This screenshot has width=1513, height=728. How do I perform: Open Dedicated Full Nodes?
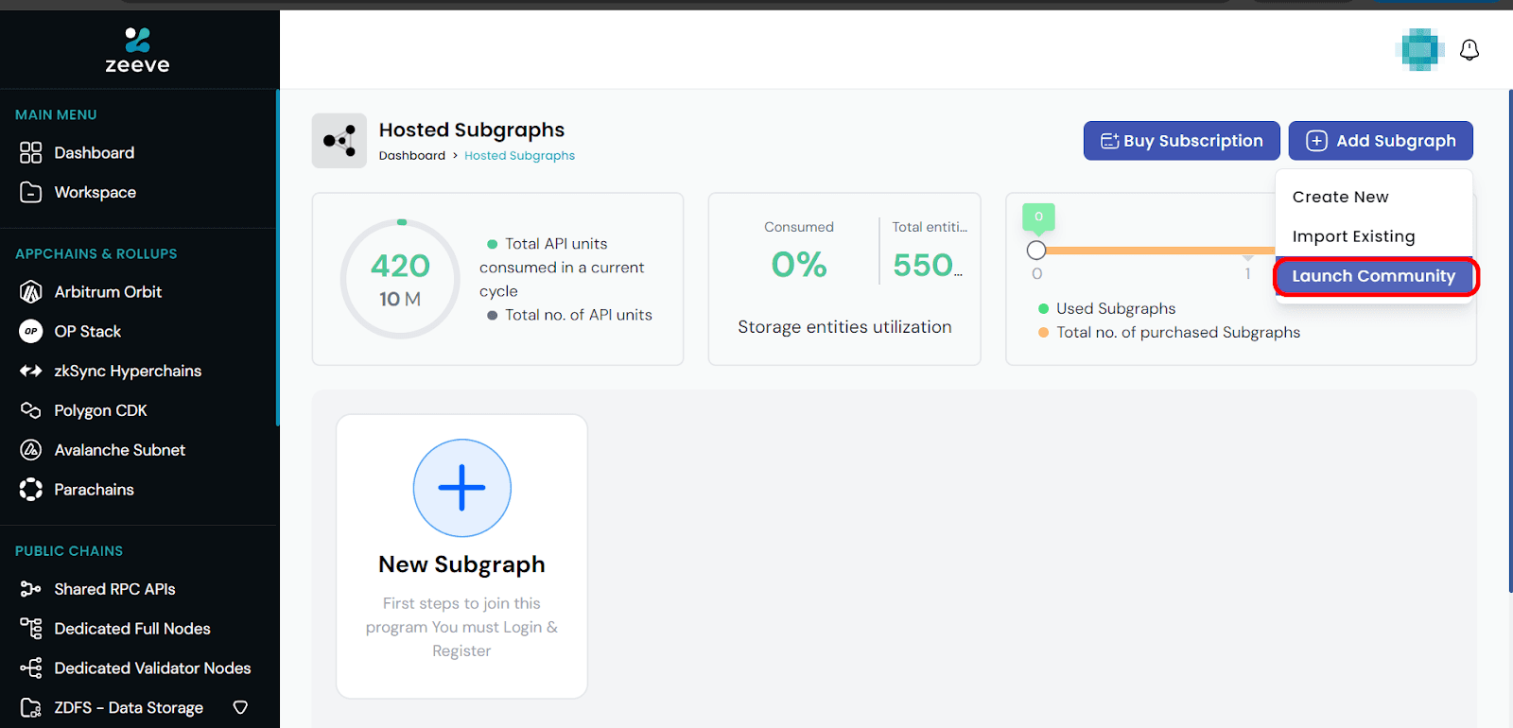click(x=132, y=629)
